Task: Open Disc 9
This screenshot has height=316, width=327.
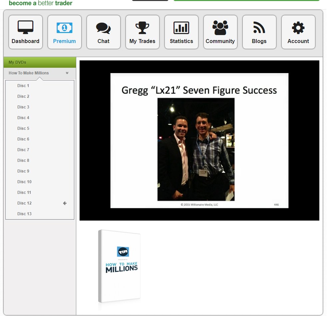Action: pyautogui.click(x=23, y=171)
